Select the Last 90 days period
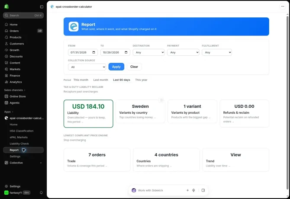The width and height of the screenshot is (290, 199). (122, 80)
